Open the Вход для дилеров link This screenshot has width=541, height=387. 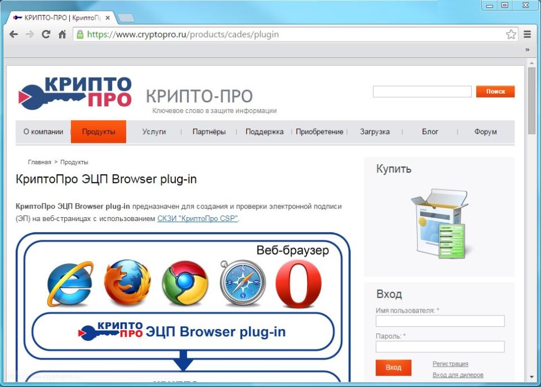[x=458, y=375]
